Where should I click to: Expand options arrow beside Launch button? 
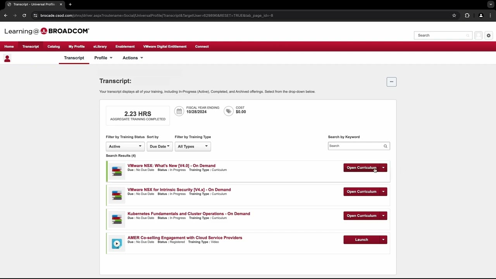coord(383,240)
